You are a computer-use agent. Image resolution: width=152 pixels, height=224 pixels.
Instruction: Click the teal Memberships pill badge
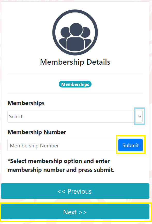(75, 84)
